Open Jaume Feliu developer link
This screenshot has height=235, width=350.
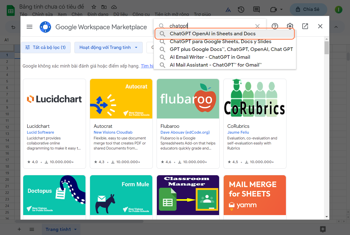[238, 132]
